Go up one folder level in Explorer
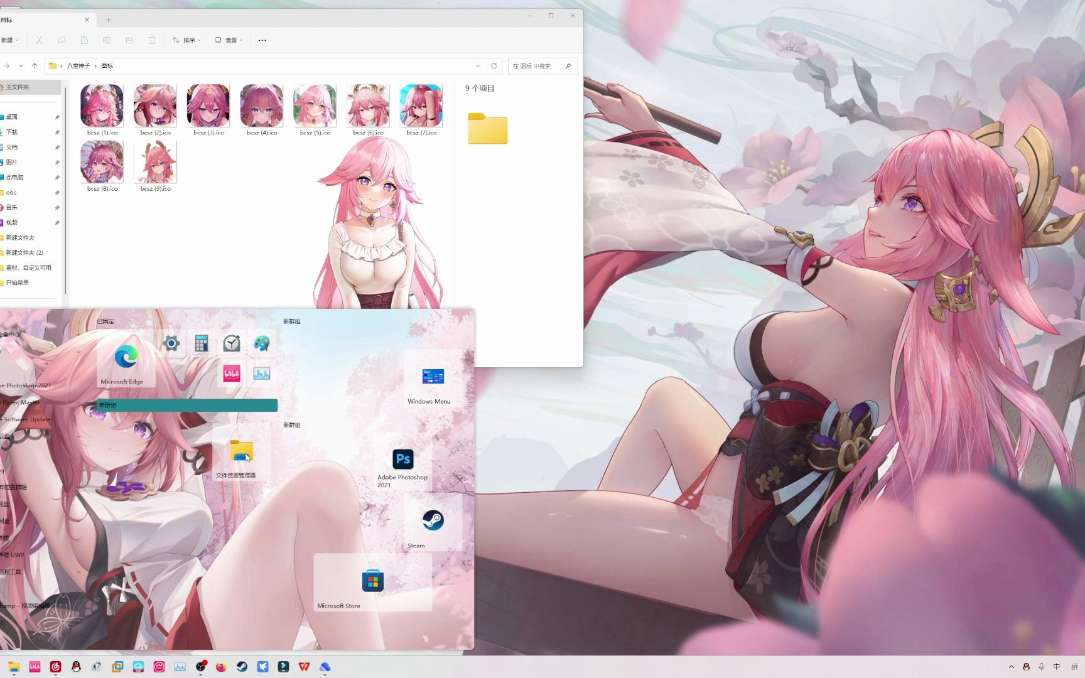 35,66
